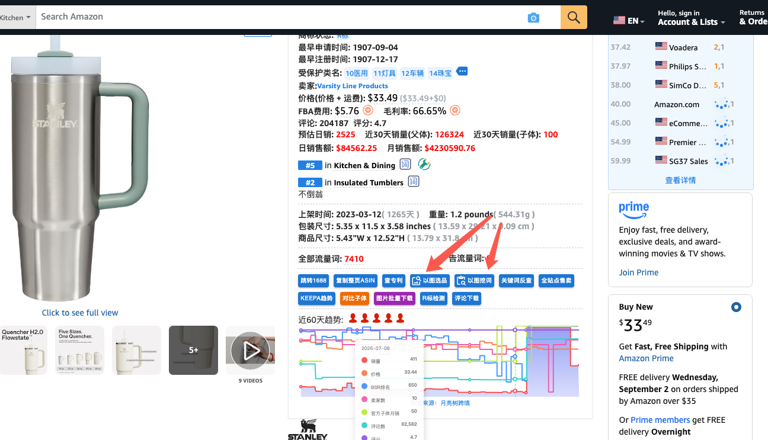Select the 10医用 protected class tag
The width and height of the screenshot is (768, 440).
pos(357,73)
